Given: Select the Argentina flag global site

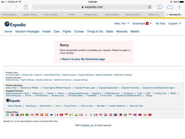Looking at the screenshot, I should [x=7, y=115].
